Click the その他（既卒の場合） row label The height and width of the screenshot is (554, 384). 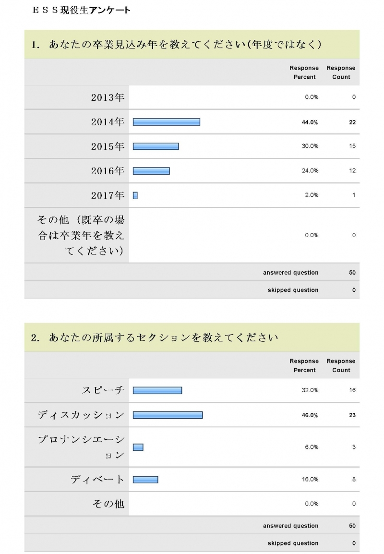coord(81,235)
